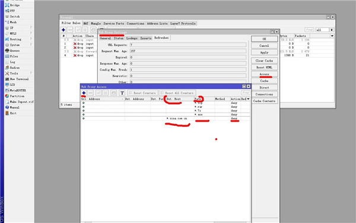Open the Layer7 Protocols tab in Firewall
Image resolution: width=356 pixels, height=223 pixels.
pos(183,23)
